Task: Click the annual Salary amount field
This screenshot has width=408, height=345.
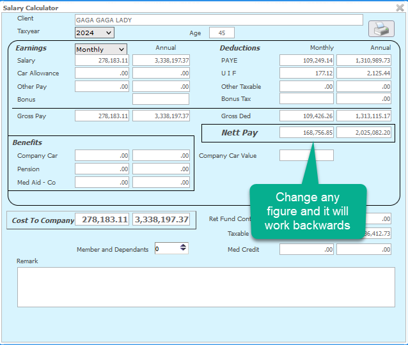Action: (x=161, y=60)
